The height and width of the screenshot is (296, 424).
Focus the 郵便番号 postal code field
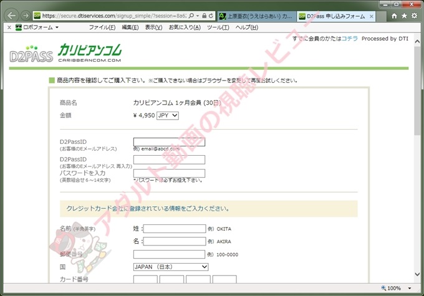(169, 254)
